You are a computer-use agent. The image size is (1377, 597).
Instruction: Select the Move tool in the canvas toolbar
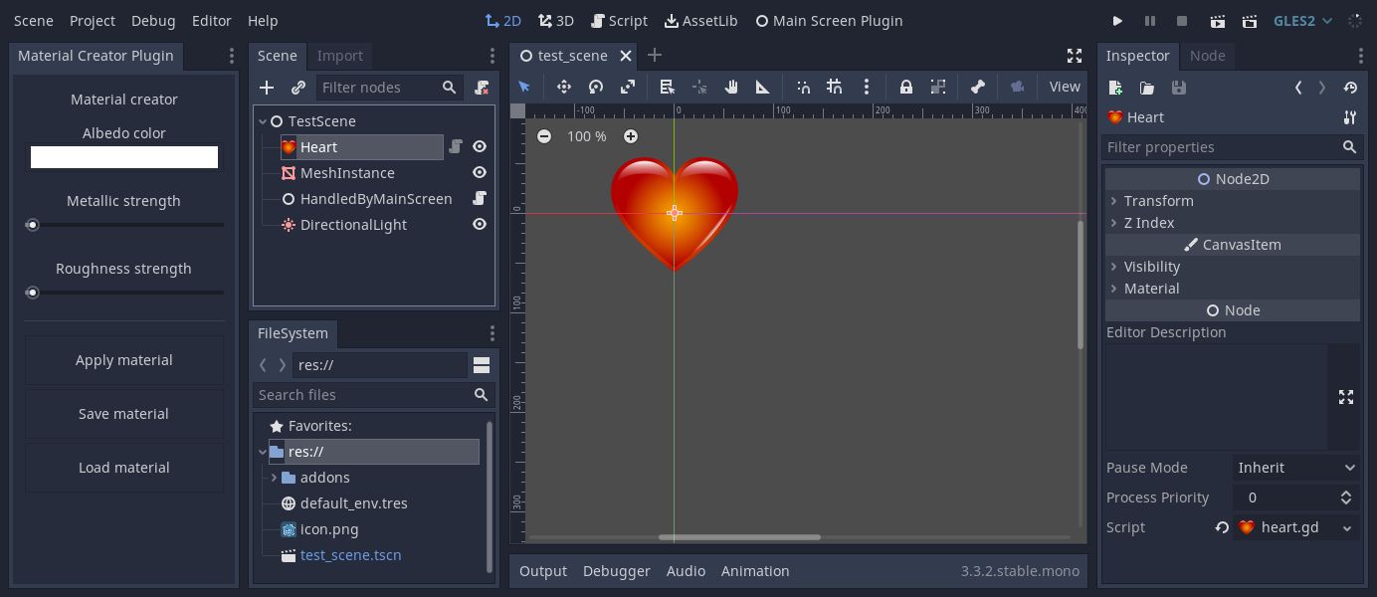click(563, 87)
